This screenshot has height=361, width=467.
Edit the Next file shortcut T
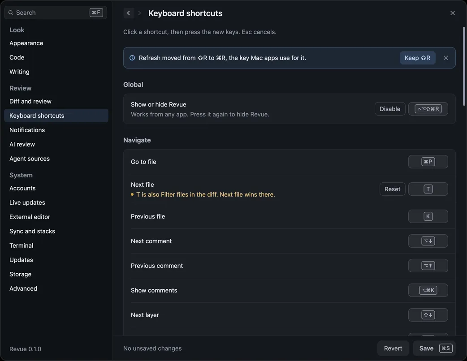428,189
